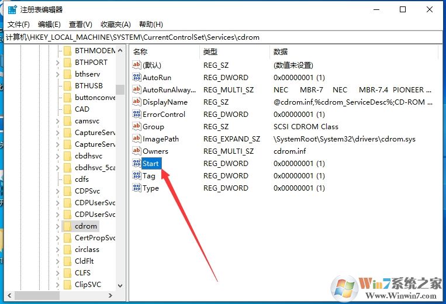Viewport: 446px width, 304px height.
Task: Click the camsvc folder icon
Action: [67, 121]
